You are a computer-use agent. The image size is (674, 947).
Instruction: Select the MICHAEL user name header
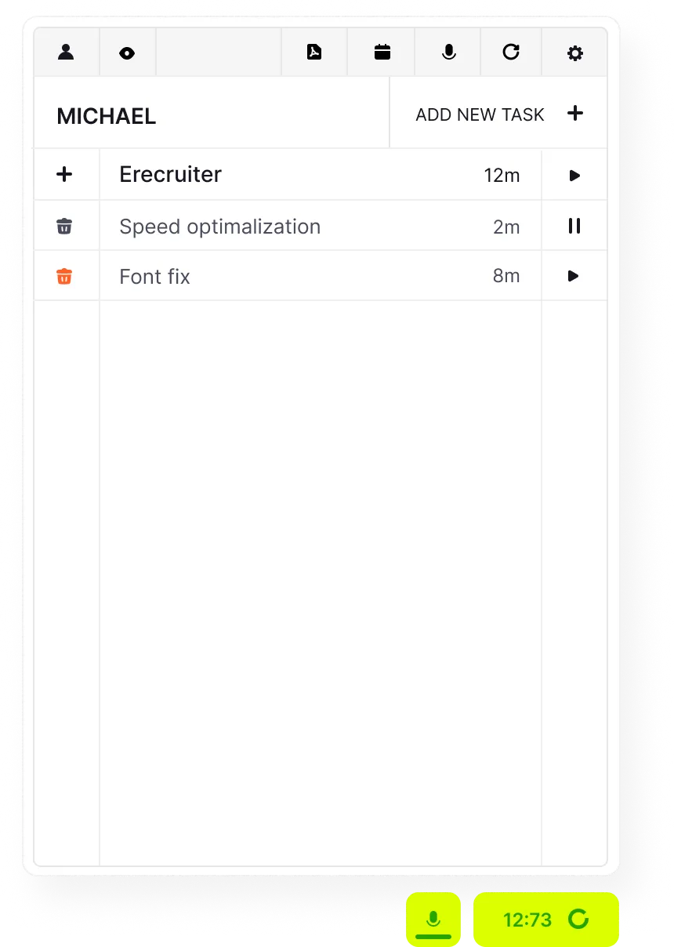click(107, 116)
